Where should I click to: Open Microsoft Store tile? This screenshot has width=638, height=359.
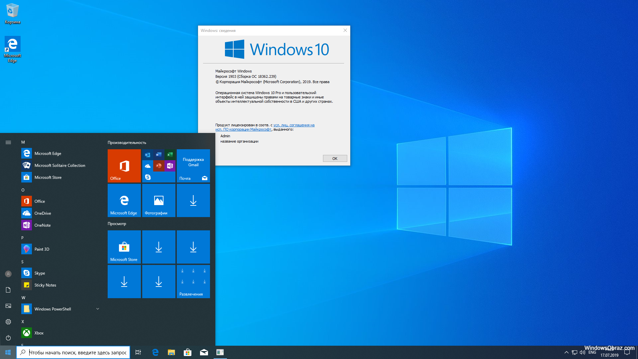click(124, 247)
